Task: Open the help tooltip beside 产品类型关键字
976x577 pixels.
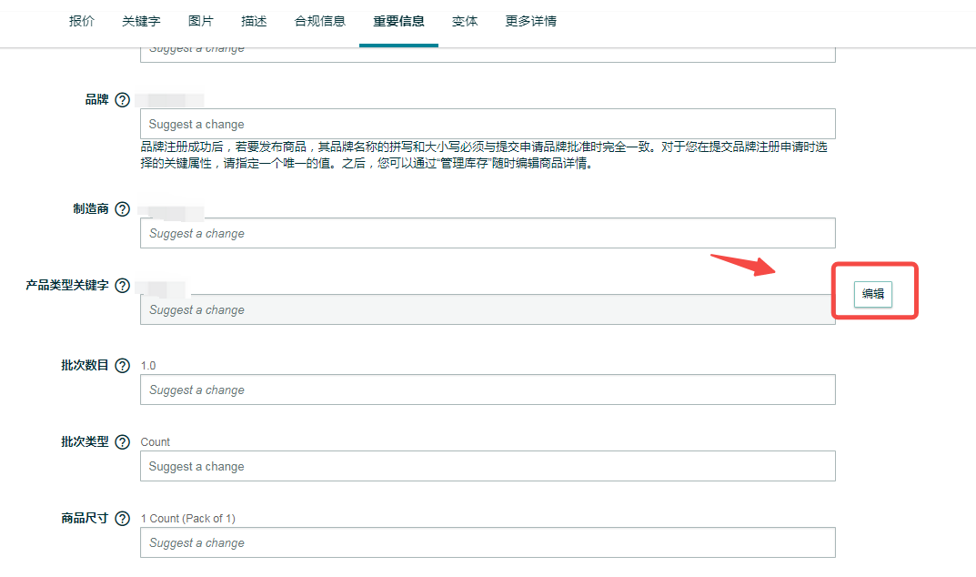Action: 124,286
